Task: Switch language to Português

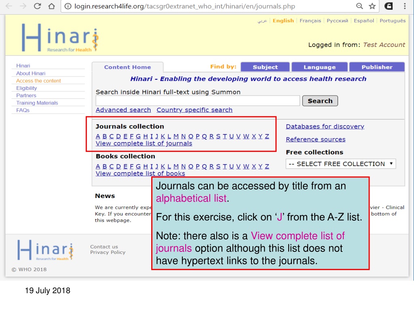Action: [x=393, y=21]
